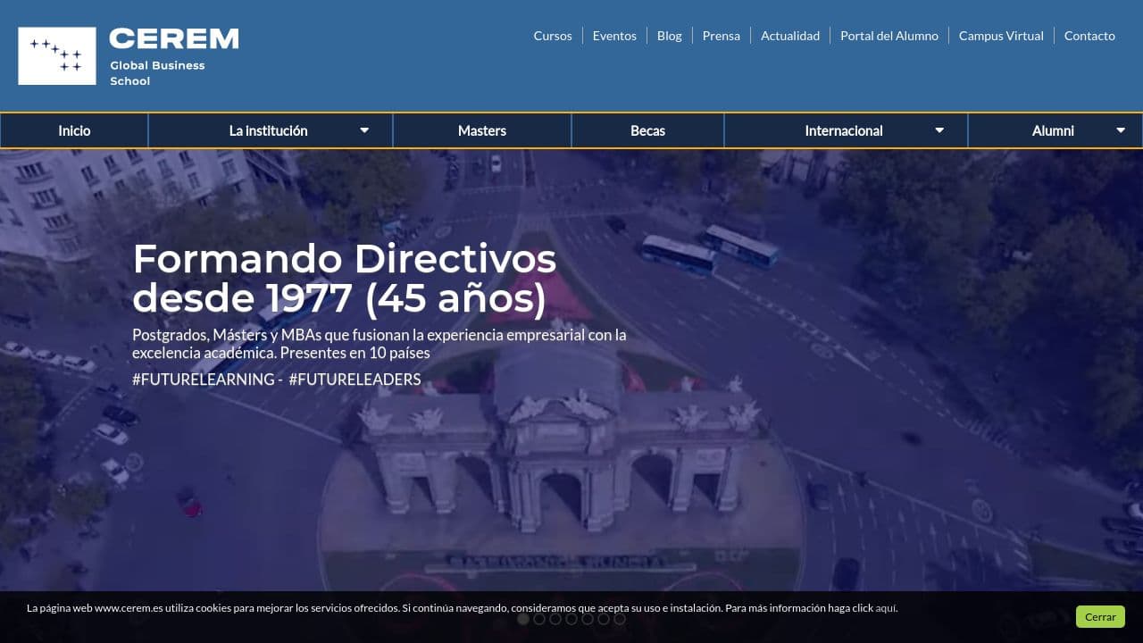Go to the Eventos page
The image size is (1143, 643).
tap(614, 36)
